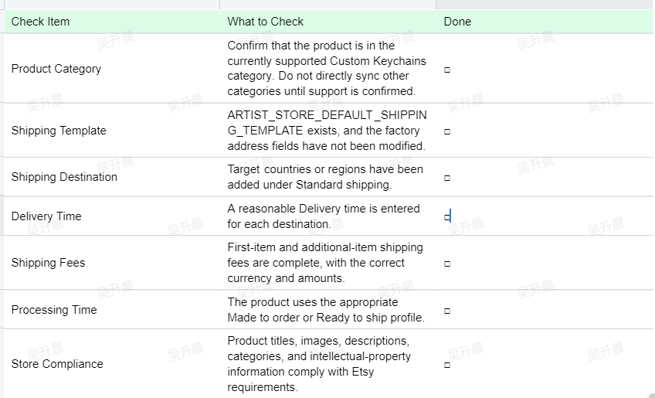Click the Store Compliance label cell

click(x=112, y=364)
